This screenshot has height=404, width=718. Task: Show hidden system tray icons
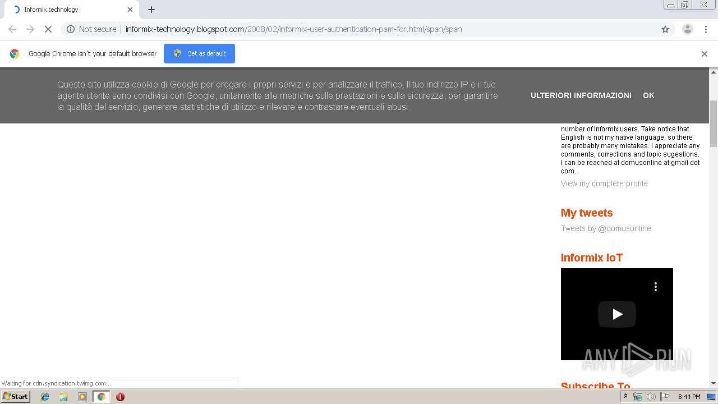click(x=625, y=397)
